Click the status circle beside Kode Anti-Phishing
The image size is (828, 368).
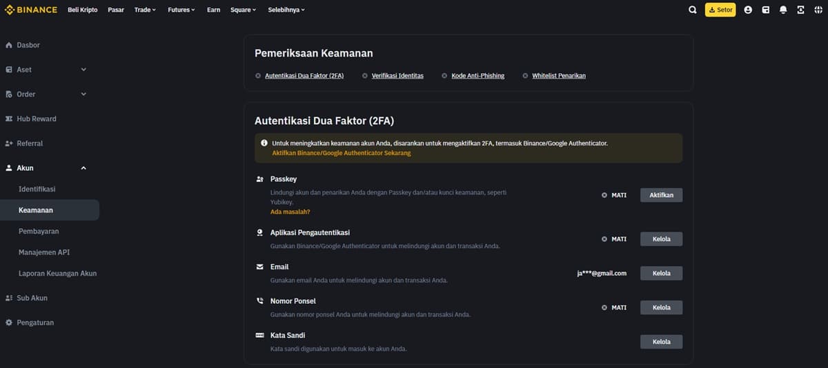point(444,76)
